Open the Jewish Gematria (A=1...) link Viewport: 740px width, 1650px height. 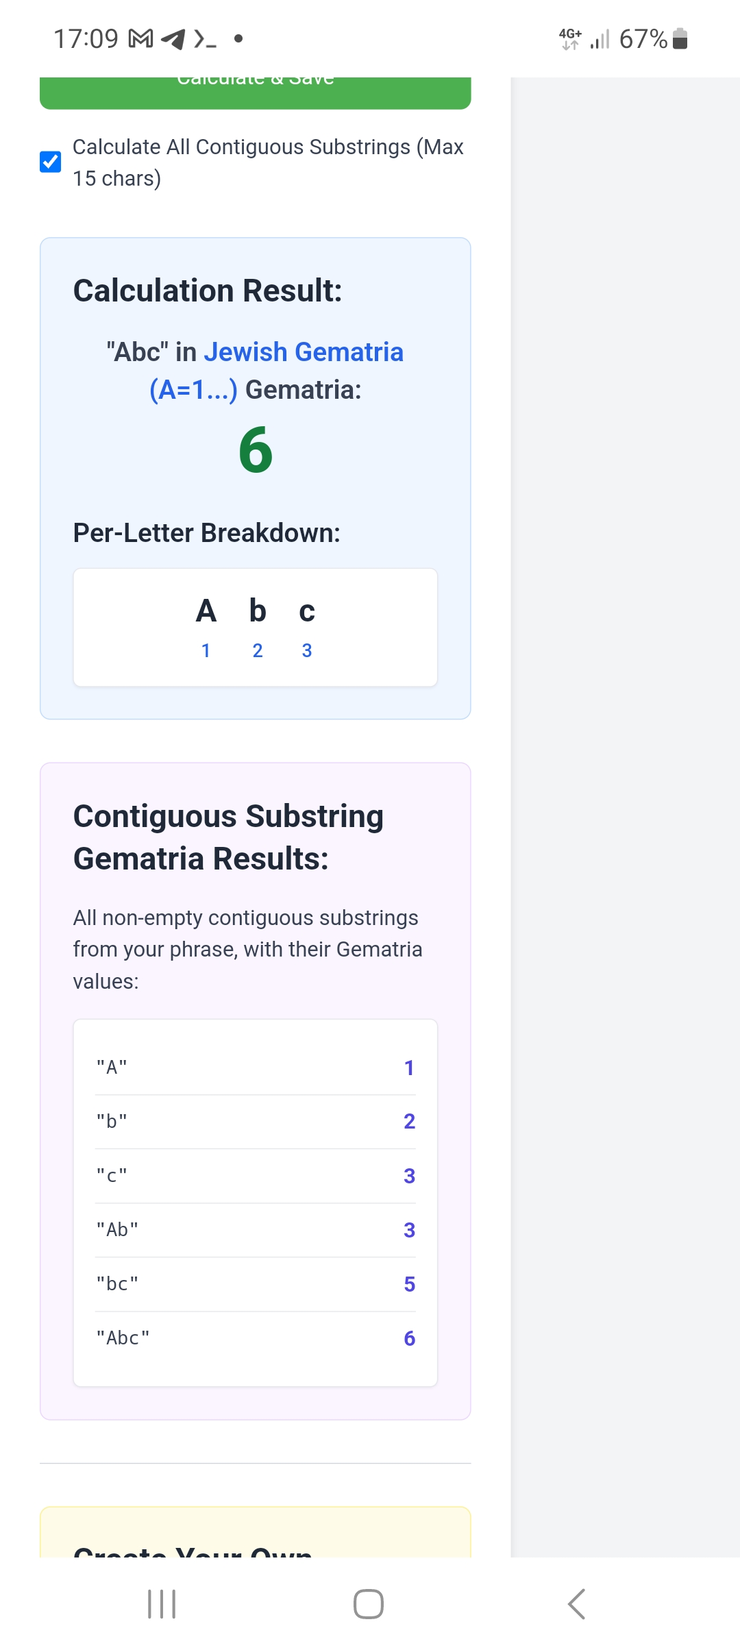point(276,371)
